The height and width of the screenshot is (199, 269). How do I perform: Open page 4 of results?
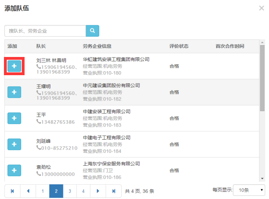[83, 191]
